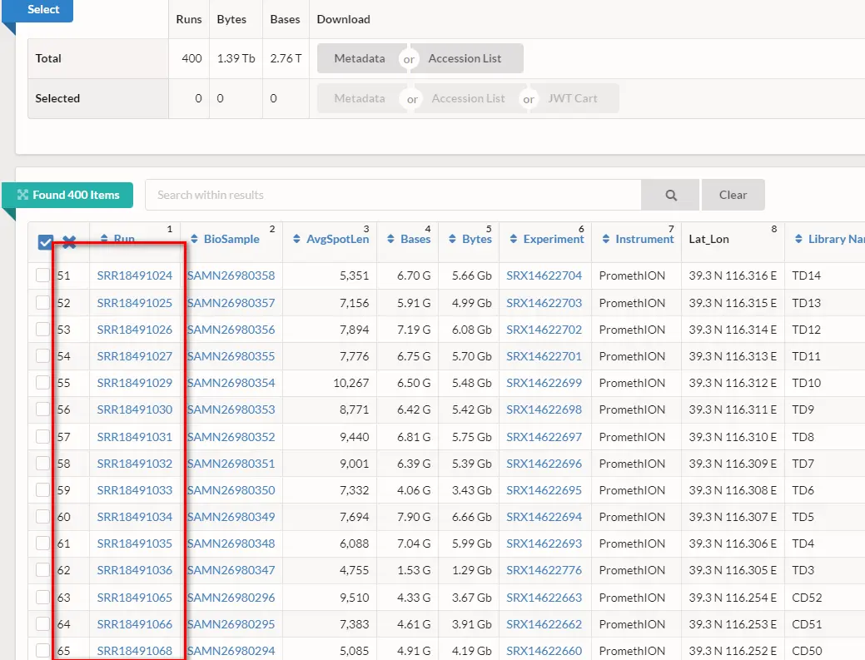Check the box for row 51
This screenshot has height=660, width=865.
coord(42,275)
